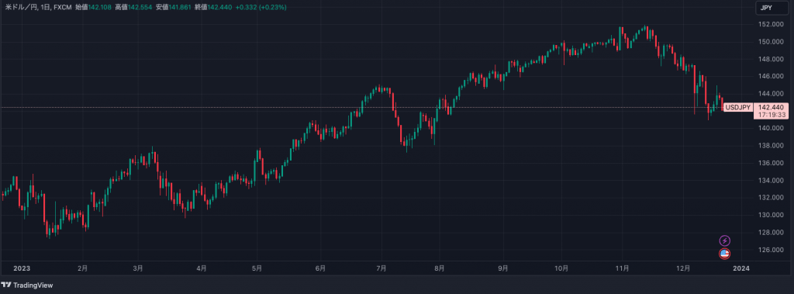Screen dimensions: 794x294
Task: Click the 3月 label on time axis
Action: (x=138, y=268)
